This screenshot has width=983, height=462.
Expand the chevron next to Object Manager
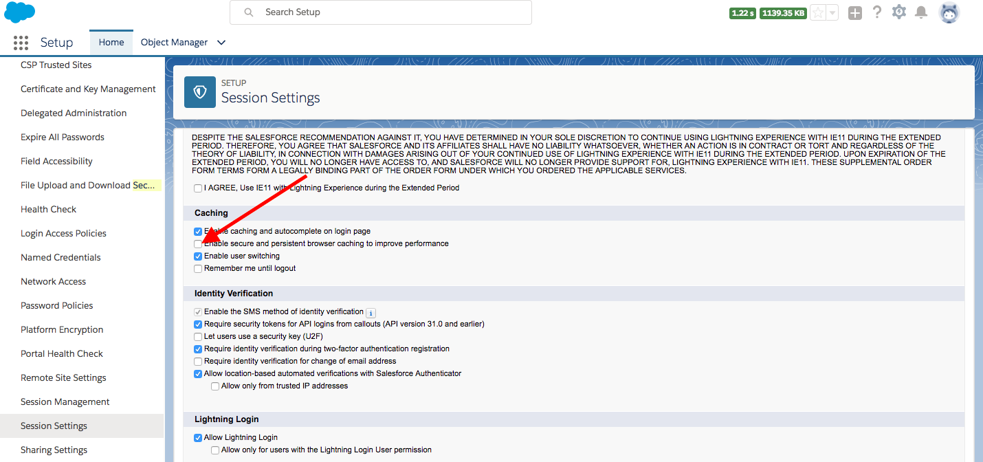coord(221,43)
